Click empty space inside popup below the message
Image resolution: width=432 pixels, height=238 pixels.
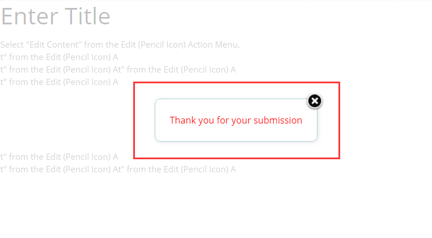[236, 134]
